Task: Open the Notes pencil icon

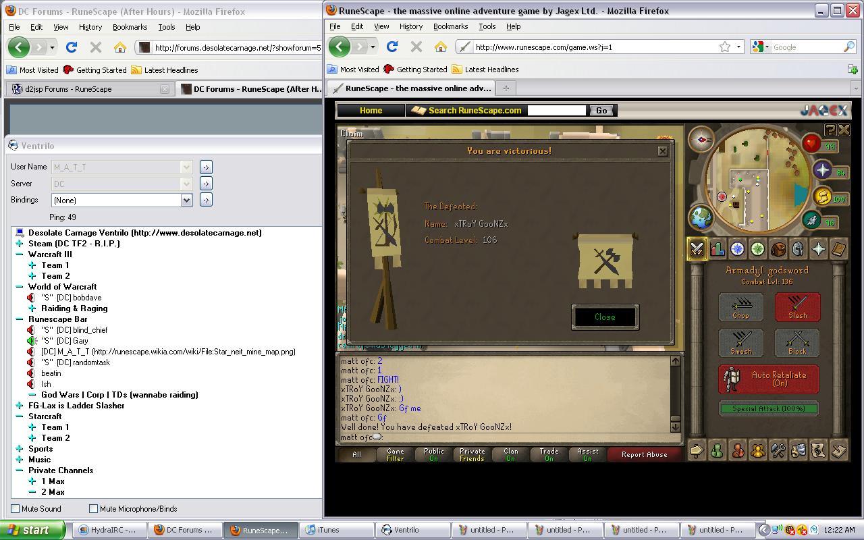Action: [x=838, y=450]
